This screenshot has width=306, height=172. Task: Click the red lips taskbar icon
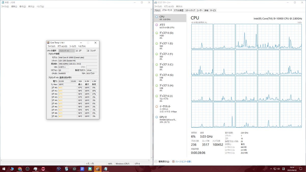[43, 169]
